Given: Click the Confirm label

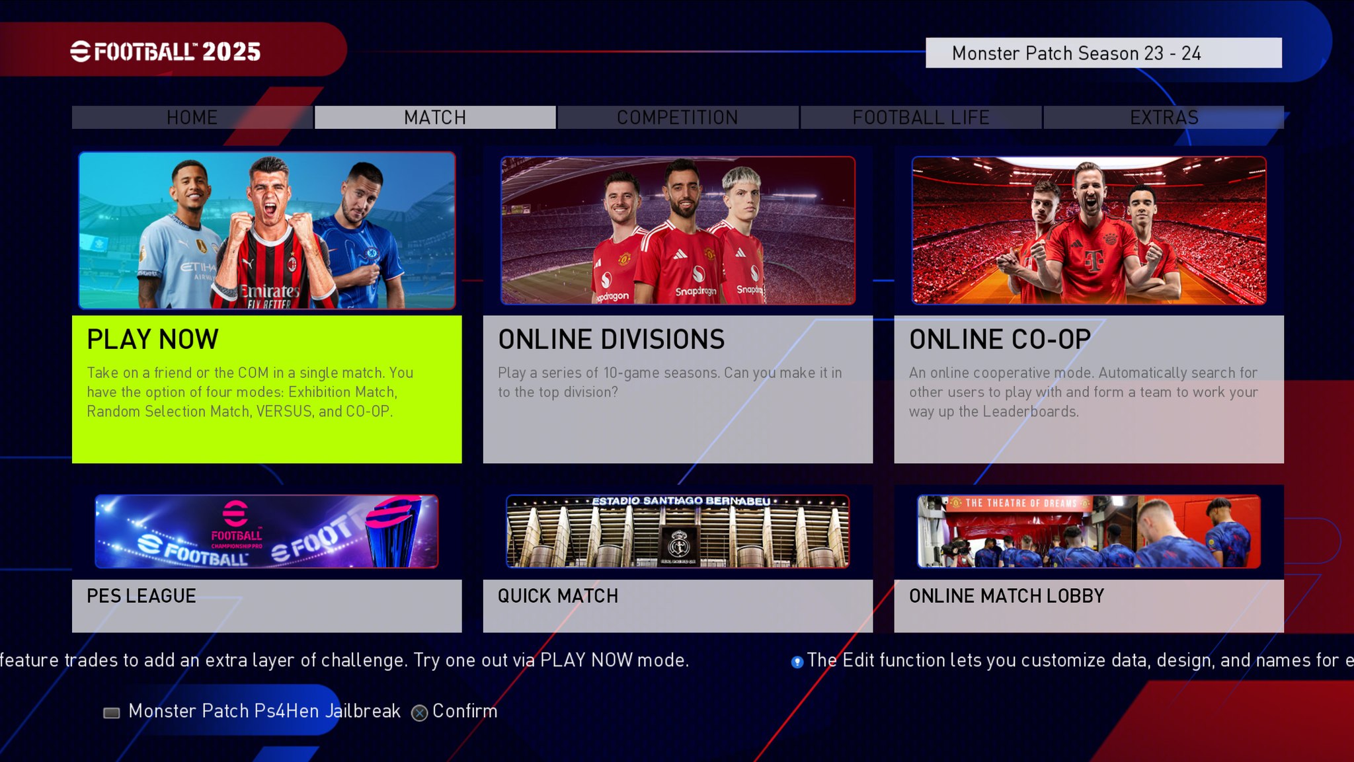Looking at the screenshot, I should (465, 711).
